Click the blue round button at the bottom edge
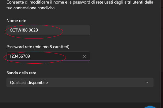Viewport: 163px width, 108px height. click(x=150, y=107)
